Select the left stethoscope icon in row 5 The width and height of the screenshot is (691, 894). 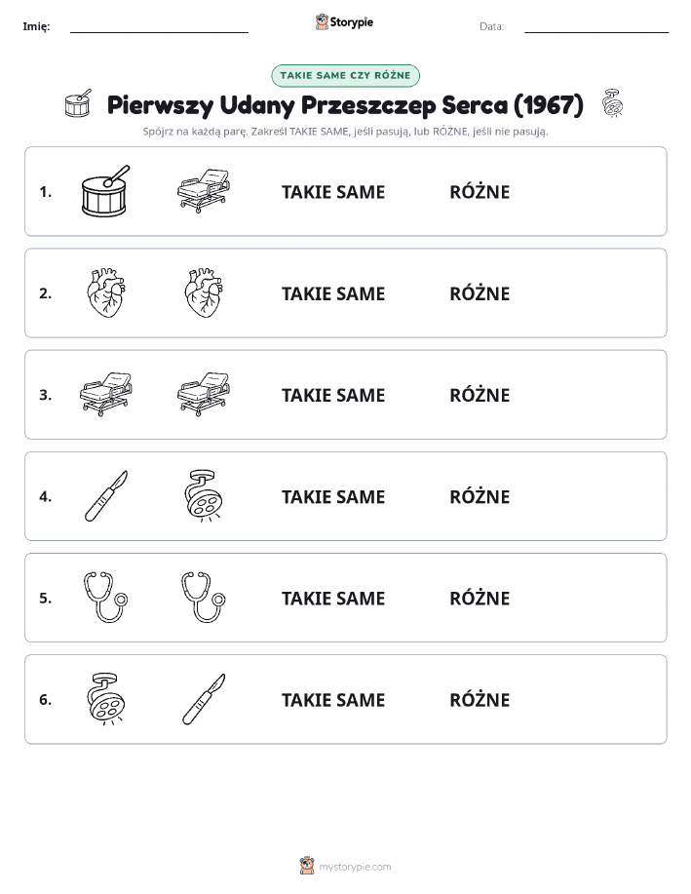[106, 597]
